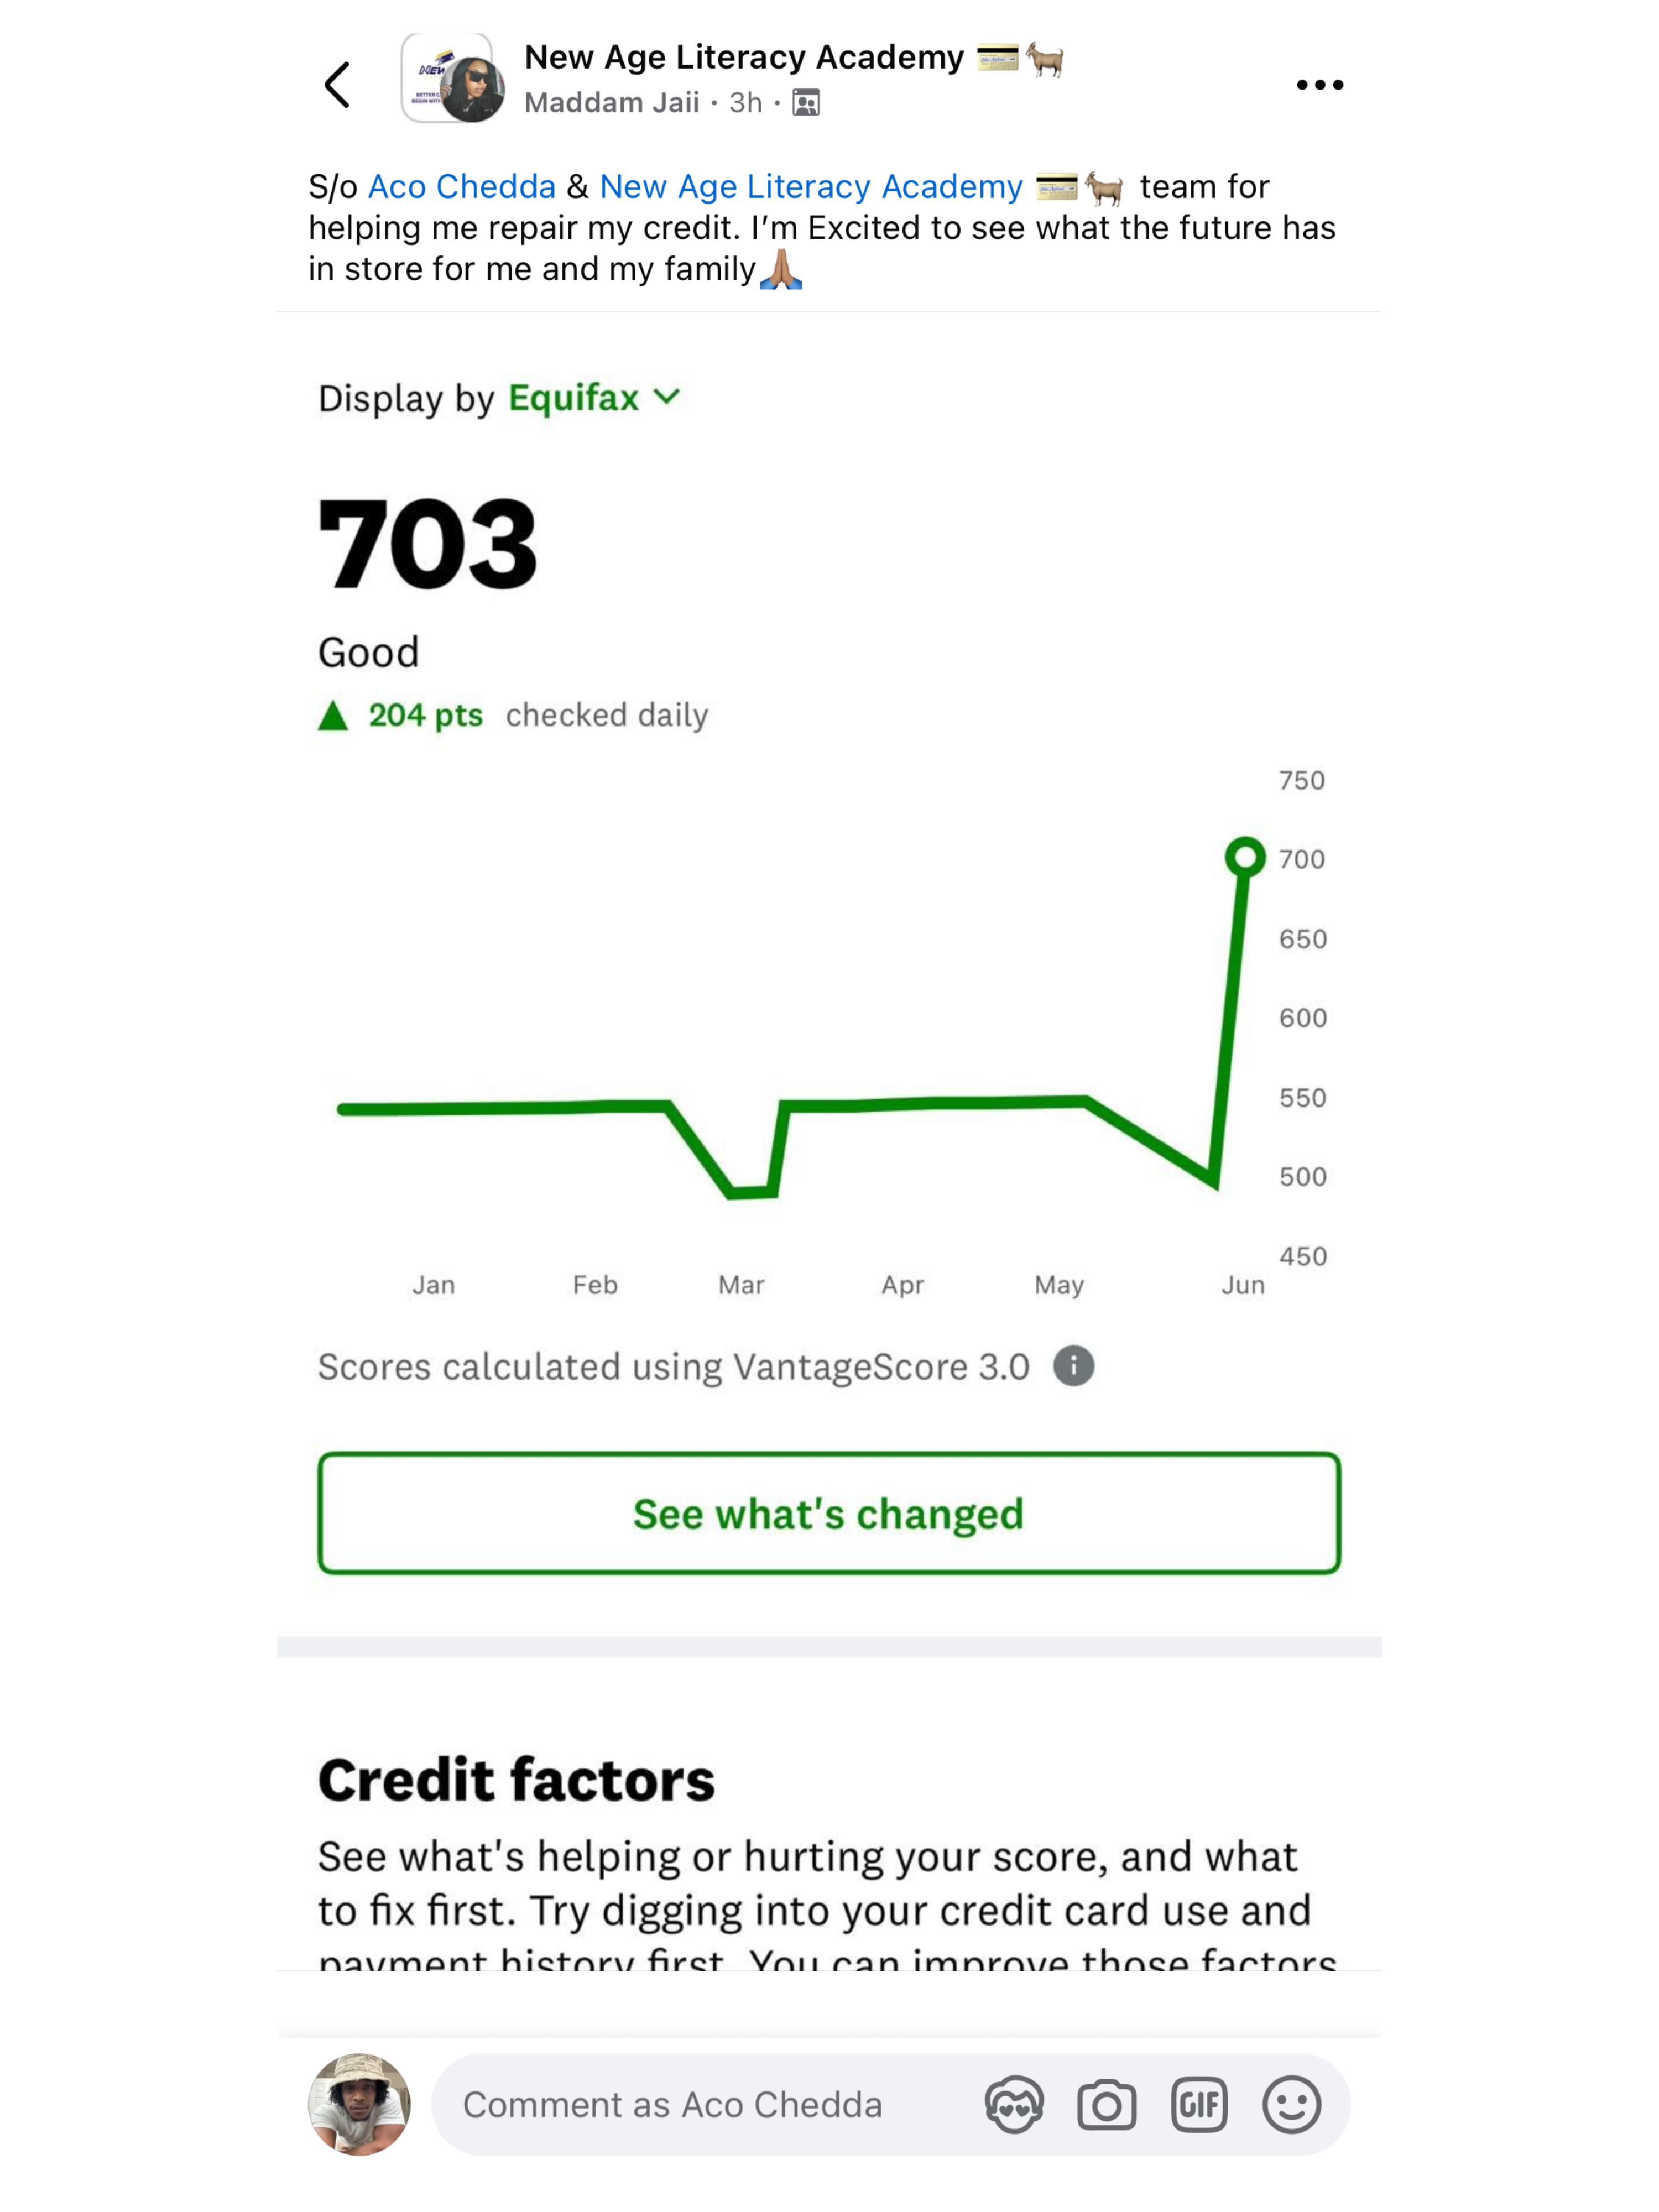Open the avatar sticker icon in comment bar

(x=1014, y=2105)
